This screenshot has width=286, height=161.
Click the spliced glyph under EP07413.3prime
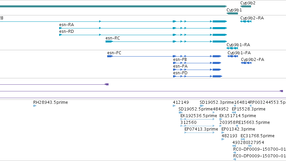point(200,133)
